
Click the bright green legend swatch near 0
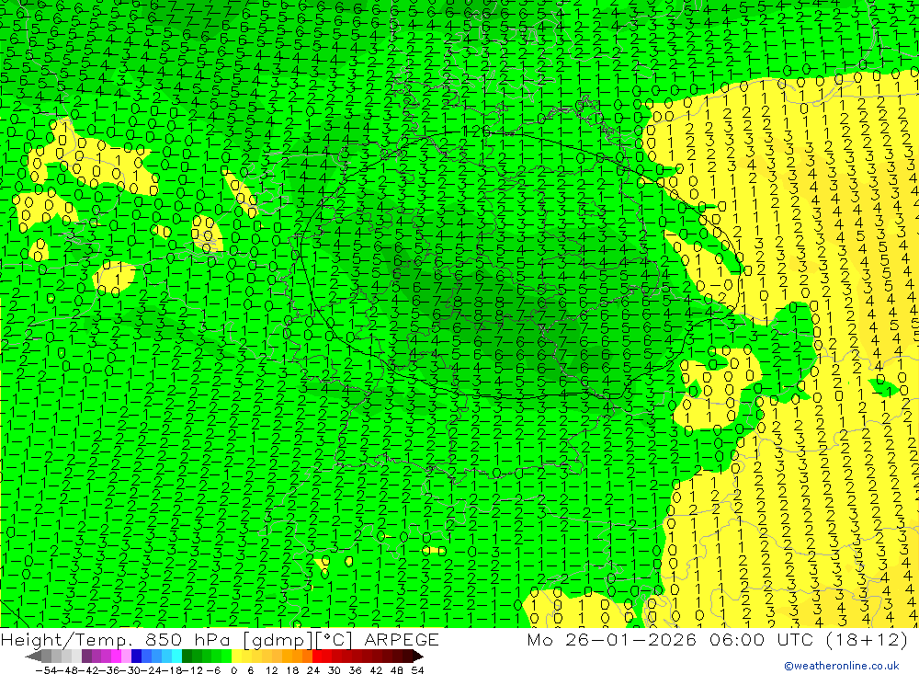click(x=226, y=656)
